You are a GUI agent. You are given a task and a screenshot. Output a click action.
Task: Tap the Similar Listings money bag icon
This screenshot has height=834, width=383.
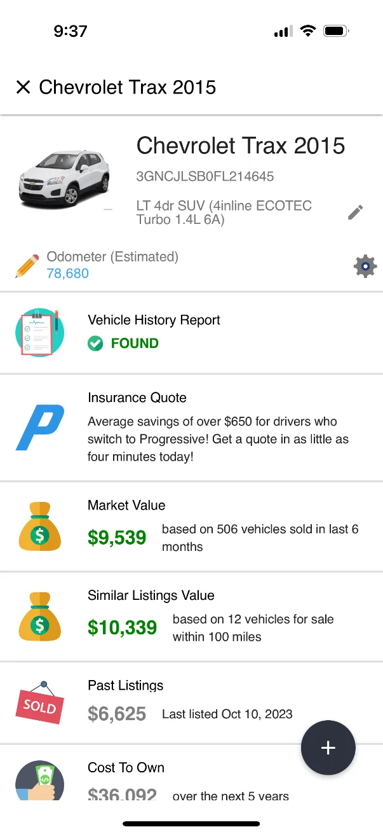(39, 617)
